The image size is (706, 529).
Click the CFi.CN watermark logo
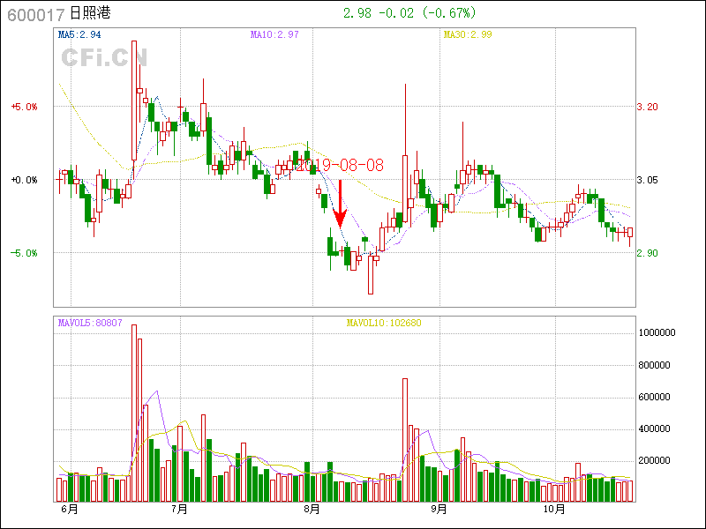(103, 58)
